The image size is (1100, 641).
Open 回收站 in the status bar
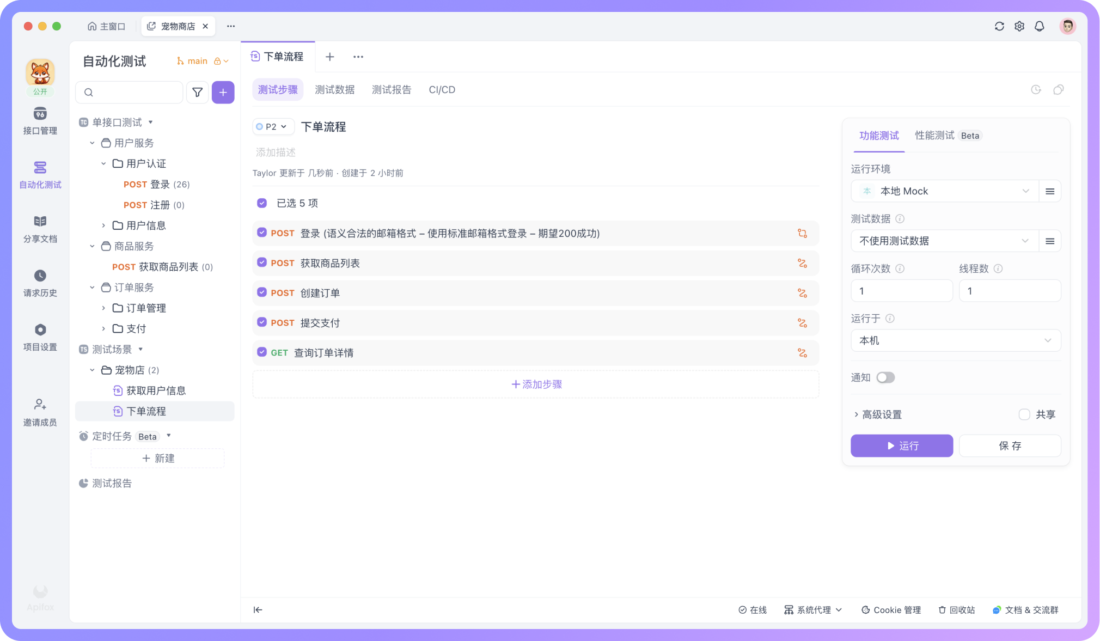click(x=956, y=610)
